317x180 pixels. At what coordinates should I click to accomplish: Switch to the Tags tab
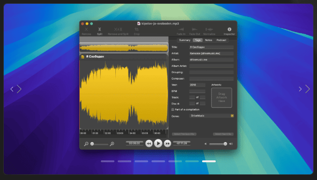tap(197, 40)
